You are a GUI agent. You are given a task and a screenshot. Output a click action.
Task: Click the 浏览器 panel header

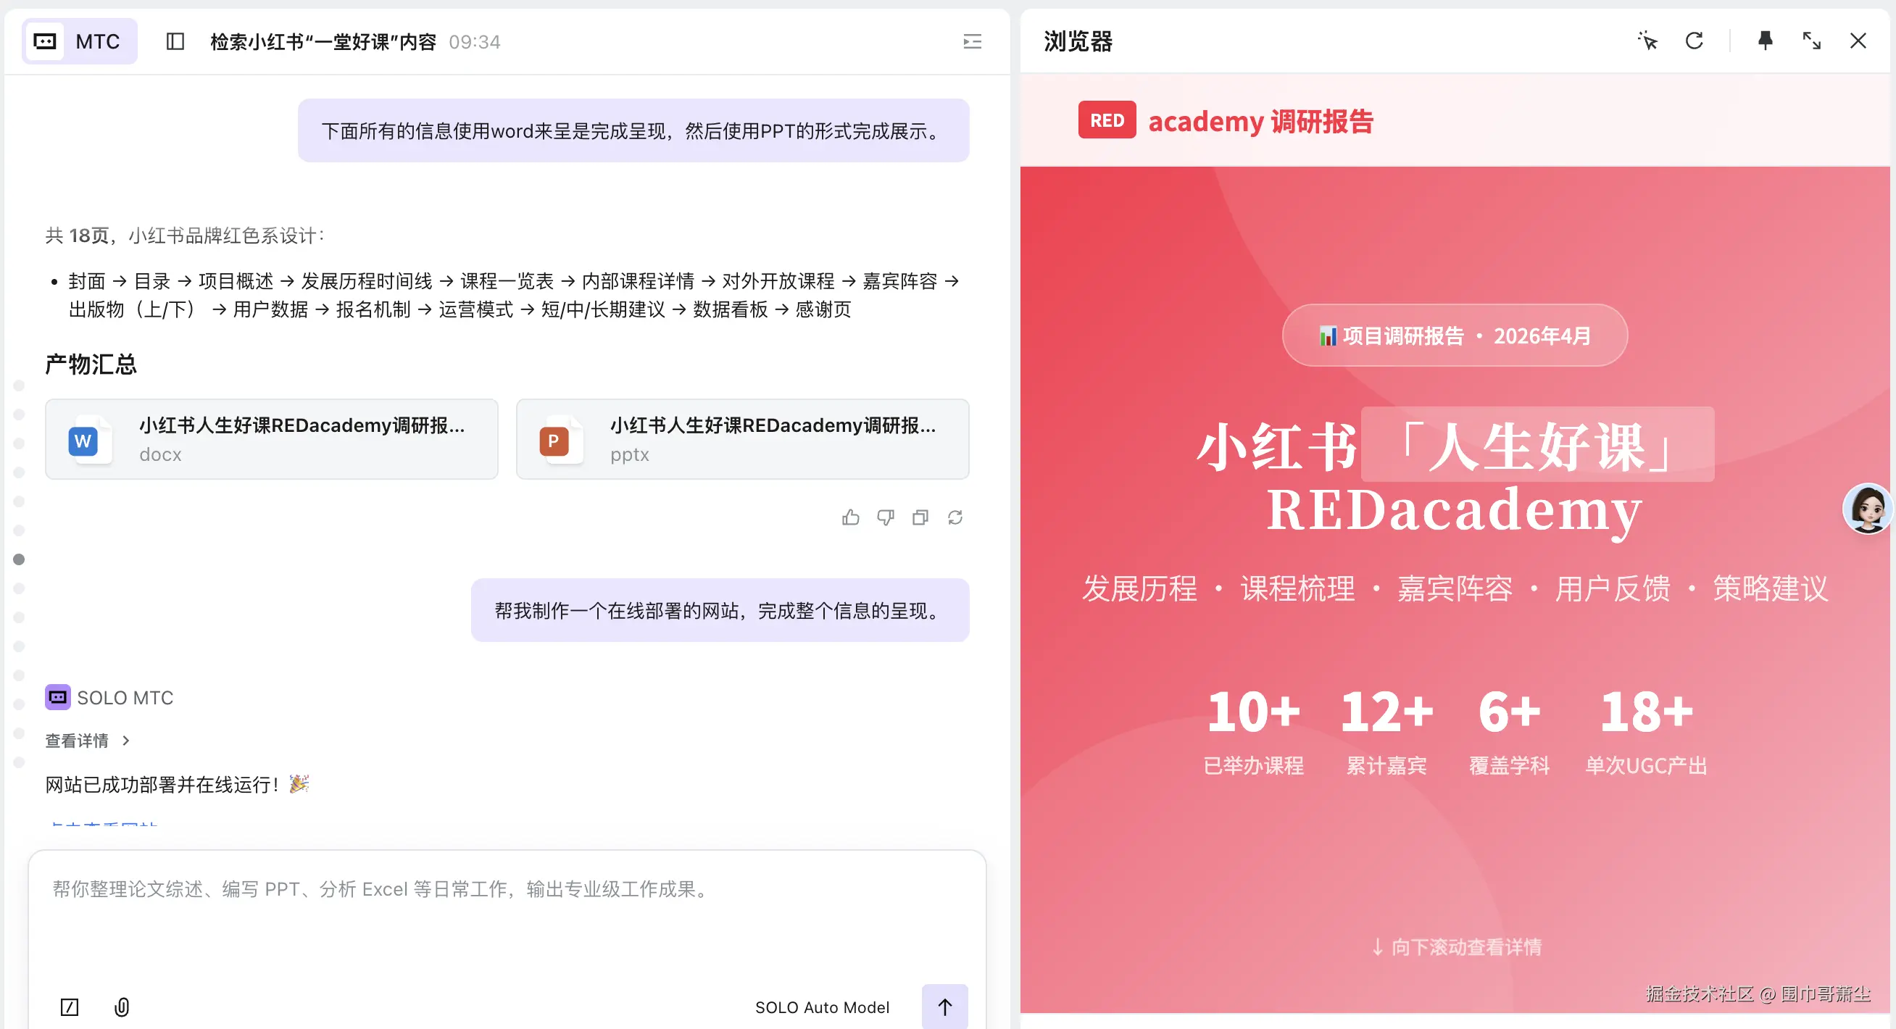[x=1078, y=42]
